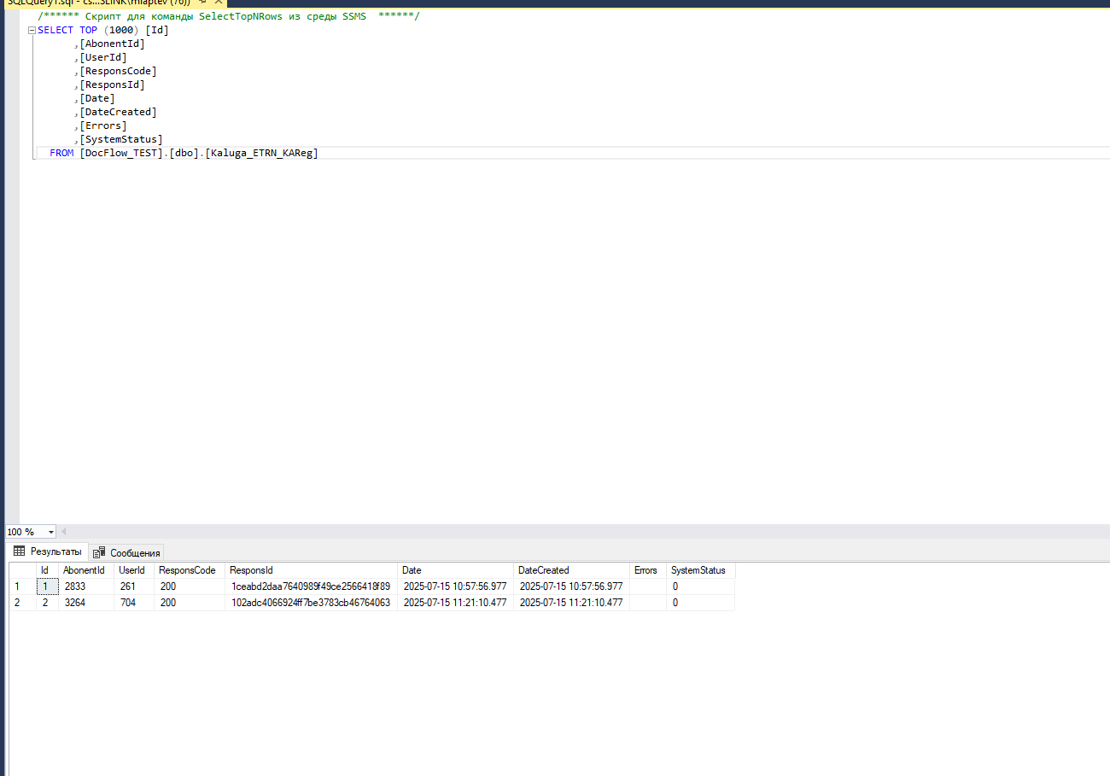Click [DateCreated] in the query editor
1110x776 pixels.
pos(118,112)
